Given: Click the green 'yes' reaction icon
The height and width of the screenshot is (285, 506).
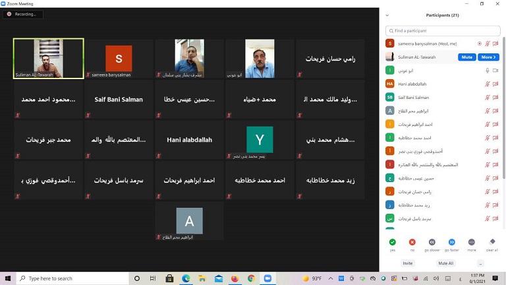Looking at the screenshot, I should pos(393,242).
